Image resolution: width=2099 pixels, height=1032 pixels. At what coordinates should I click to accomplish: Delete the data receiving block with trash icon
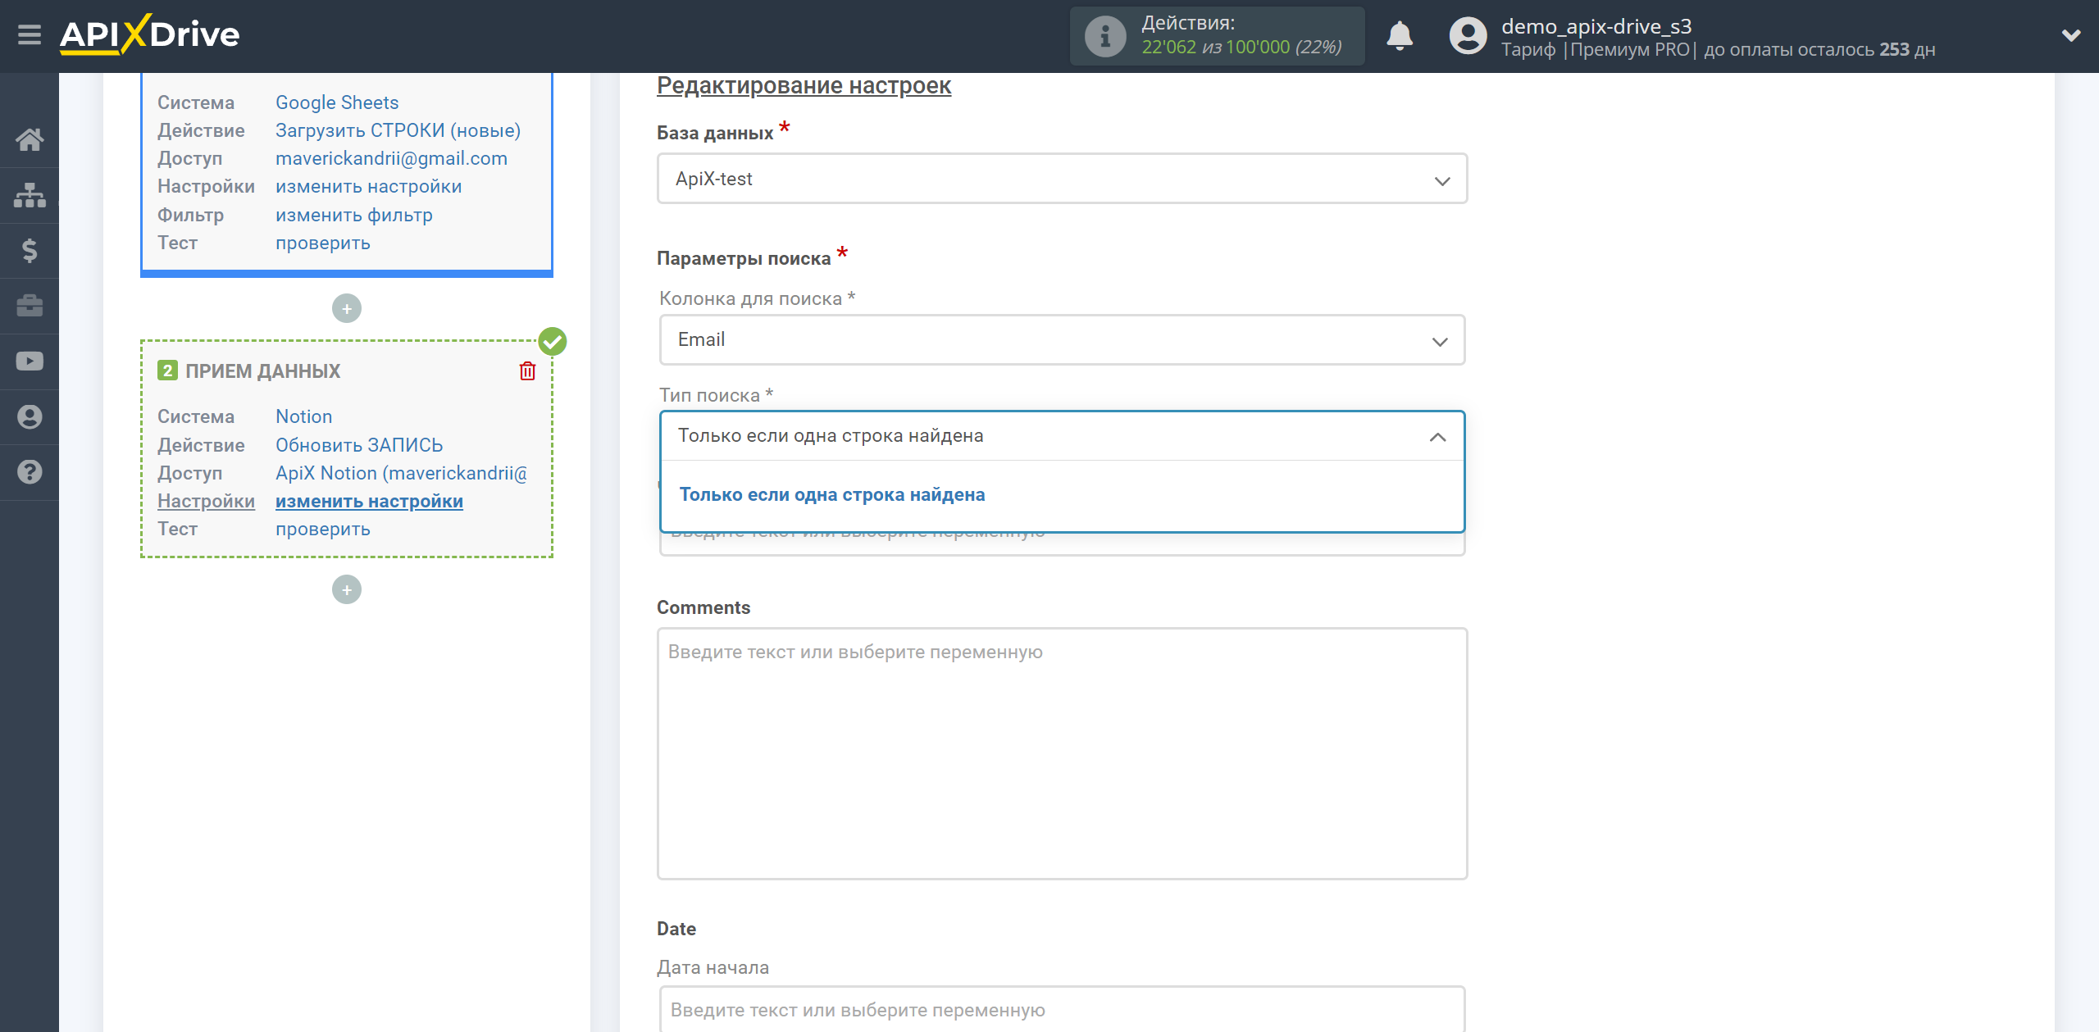527,371
